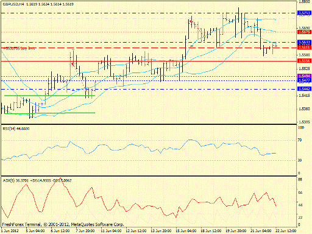Click the red 1.5675 price tag
Viewport: 312px width, 234px height.
click(304, 32)
